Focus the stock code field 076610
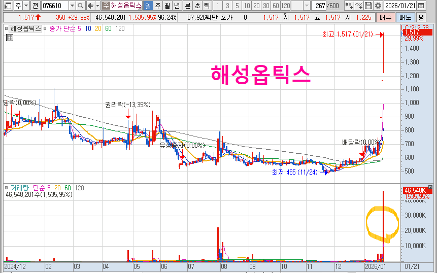 [x=55, y=5]
